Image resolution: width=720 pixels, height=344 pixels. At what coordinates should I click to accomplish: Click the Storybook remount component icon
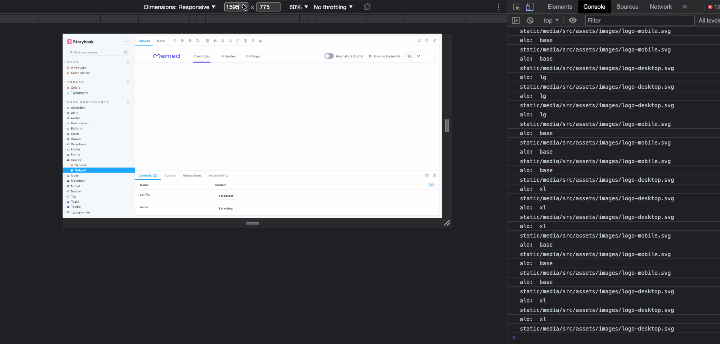175,41
